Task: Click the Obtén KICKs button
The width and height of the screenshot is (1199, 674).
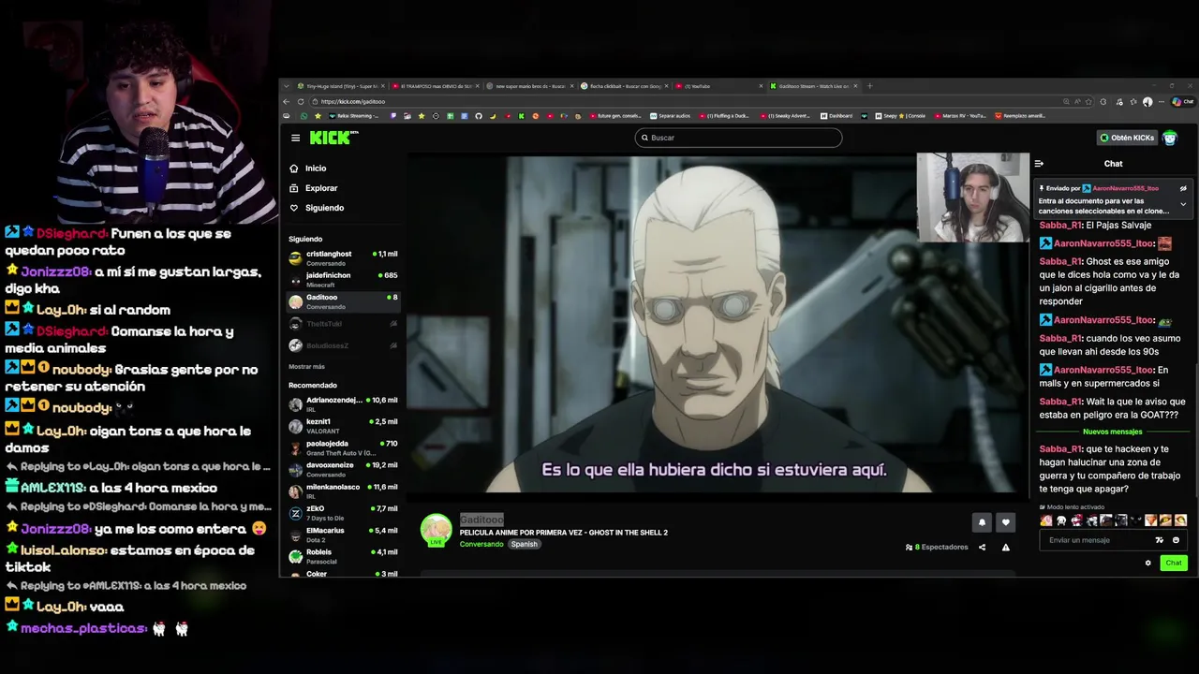Action: point(1128,138)
